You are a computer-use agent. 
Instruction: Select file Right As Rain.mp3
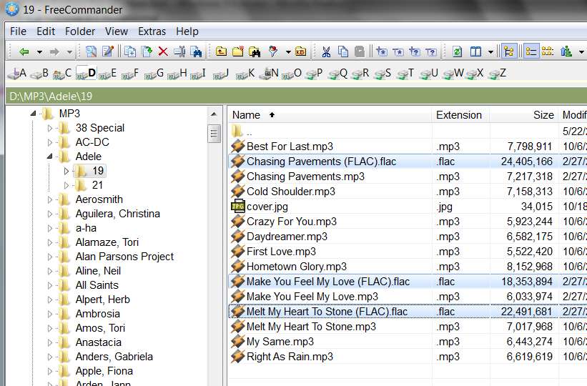[290, 357]
